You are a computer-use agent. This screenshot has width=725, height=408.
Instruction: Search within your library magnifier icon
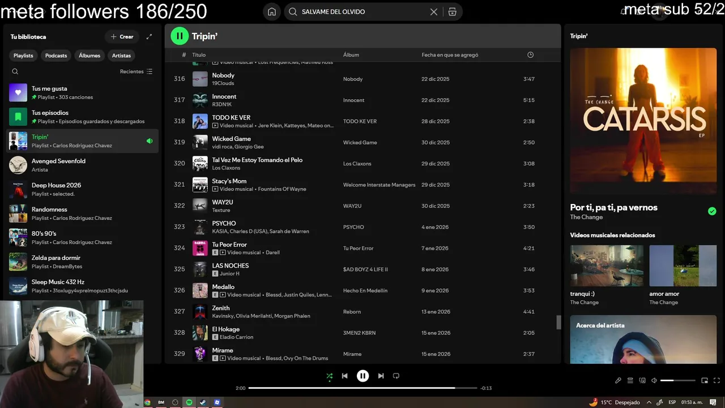click(x=15, y=71)
